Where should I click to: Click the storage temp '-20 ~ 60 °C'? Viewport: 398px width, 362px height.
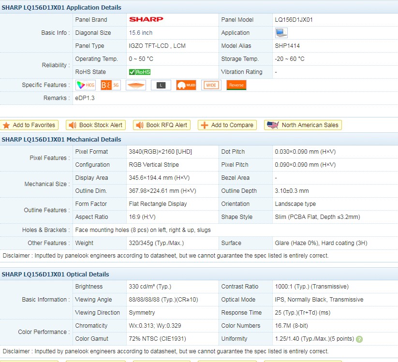[x=290, y=59]
